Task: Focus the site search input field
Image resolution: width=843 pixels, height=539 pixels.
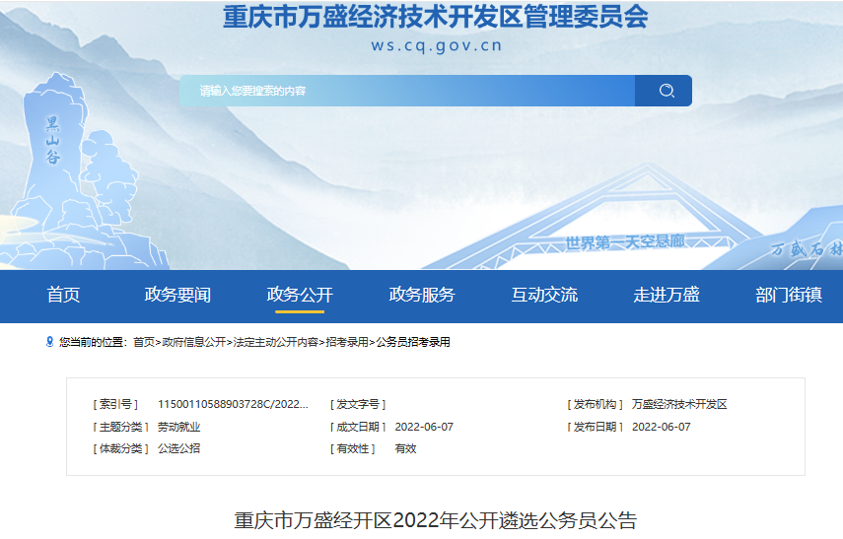Action: tap(407, 91)
